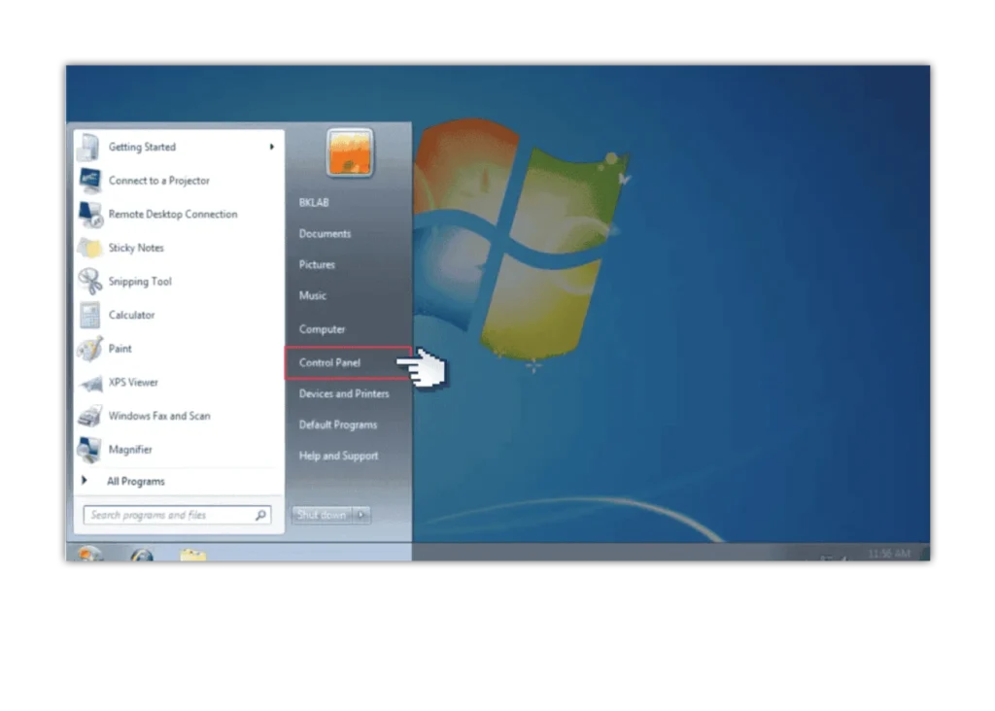
Task: Select the XPS Viewer text label
Action: coord(133,383)
